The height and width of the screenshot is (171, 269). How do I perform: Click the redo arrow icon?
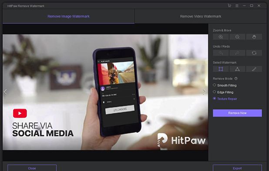pyautogui.click(x=237, y=53)
